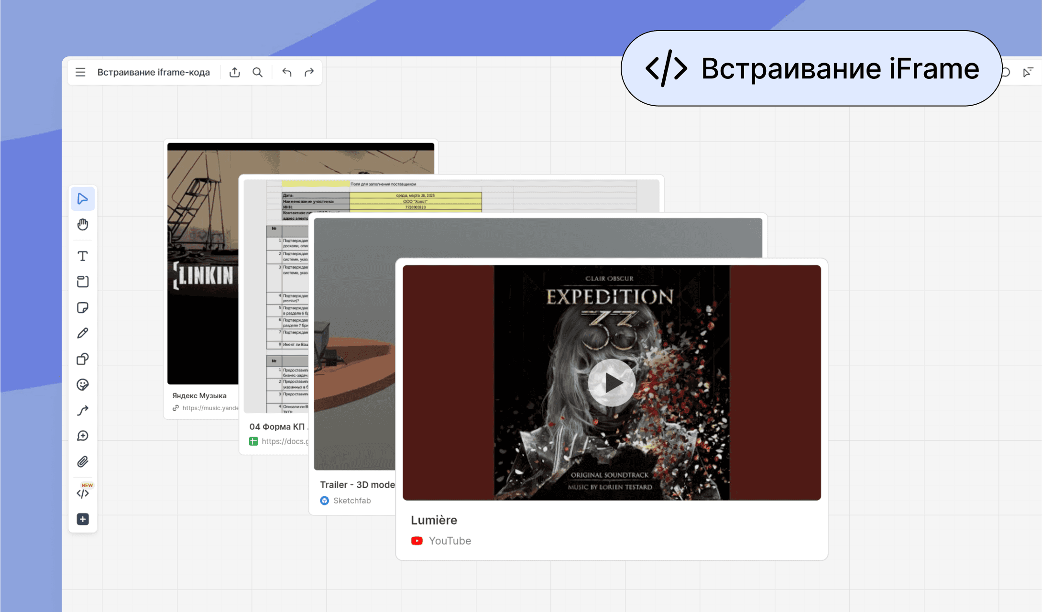Image resolution: width=1042 pixels, height=612 pixels.
Task: Select the sticky note tool
Action: tap(83, 307)
